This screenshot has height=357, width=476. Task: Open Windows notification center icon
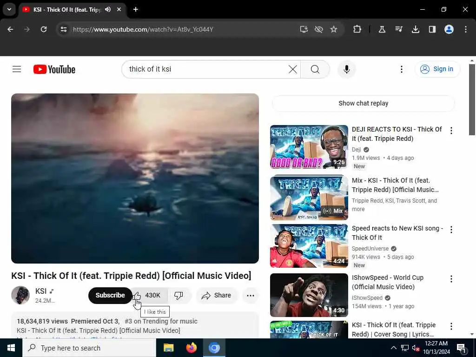tap(462, 348)
